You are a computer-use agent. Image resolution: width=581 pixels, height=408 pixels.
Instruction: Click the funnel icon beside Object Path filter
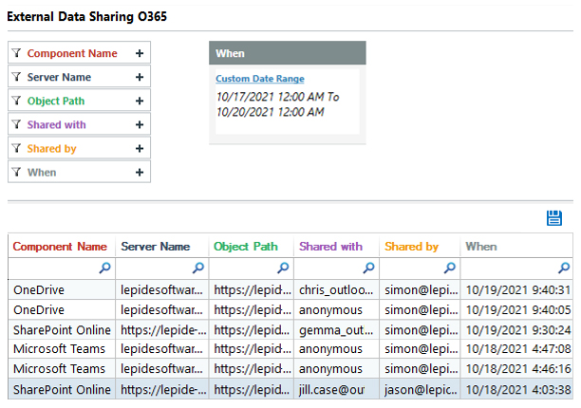16,101
